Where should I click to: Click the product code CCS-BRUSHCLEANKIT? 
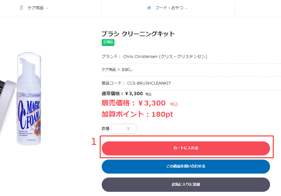(149, 83)
